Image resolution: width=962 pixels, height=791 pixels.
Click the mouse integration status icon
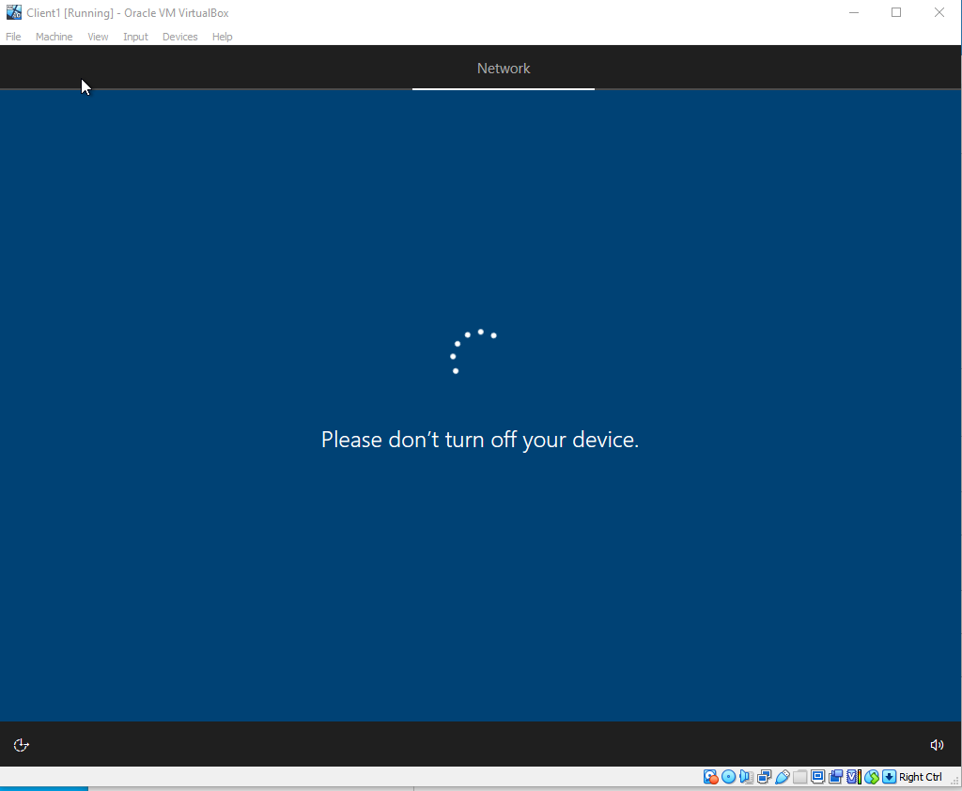coord(871,777)
